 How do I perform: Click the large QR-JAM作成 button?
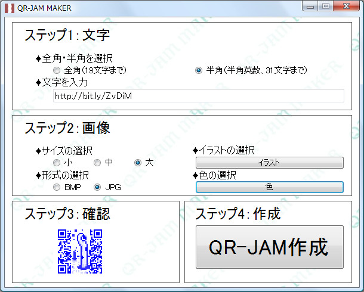click(270, 247)
